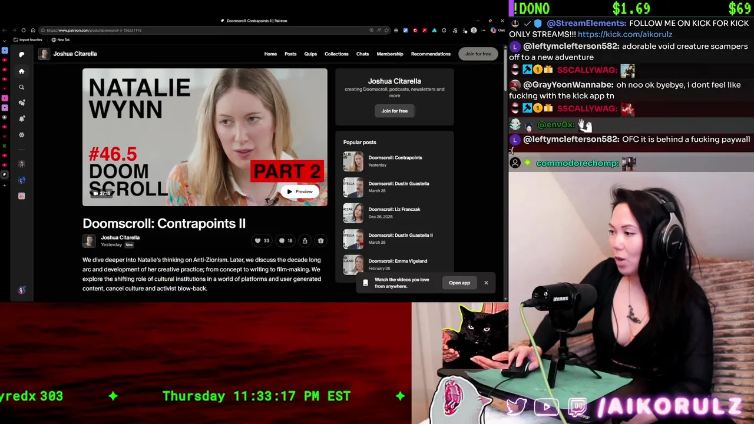The image size is (754, 424).
Task: Open Collections tab
Action: [x=336, y=54]
